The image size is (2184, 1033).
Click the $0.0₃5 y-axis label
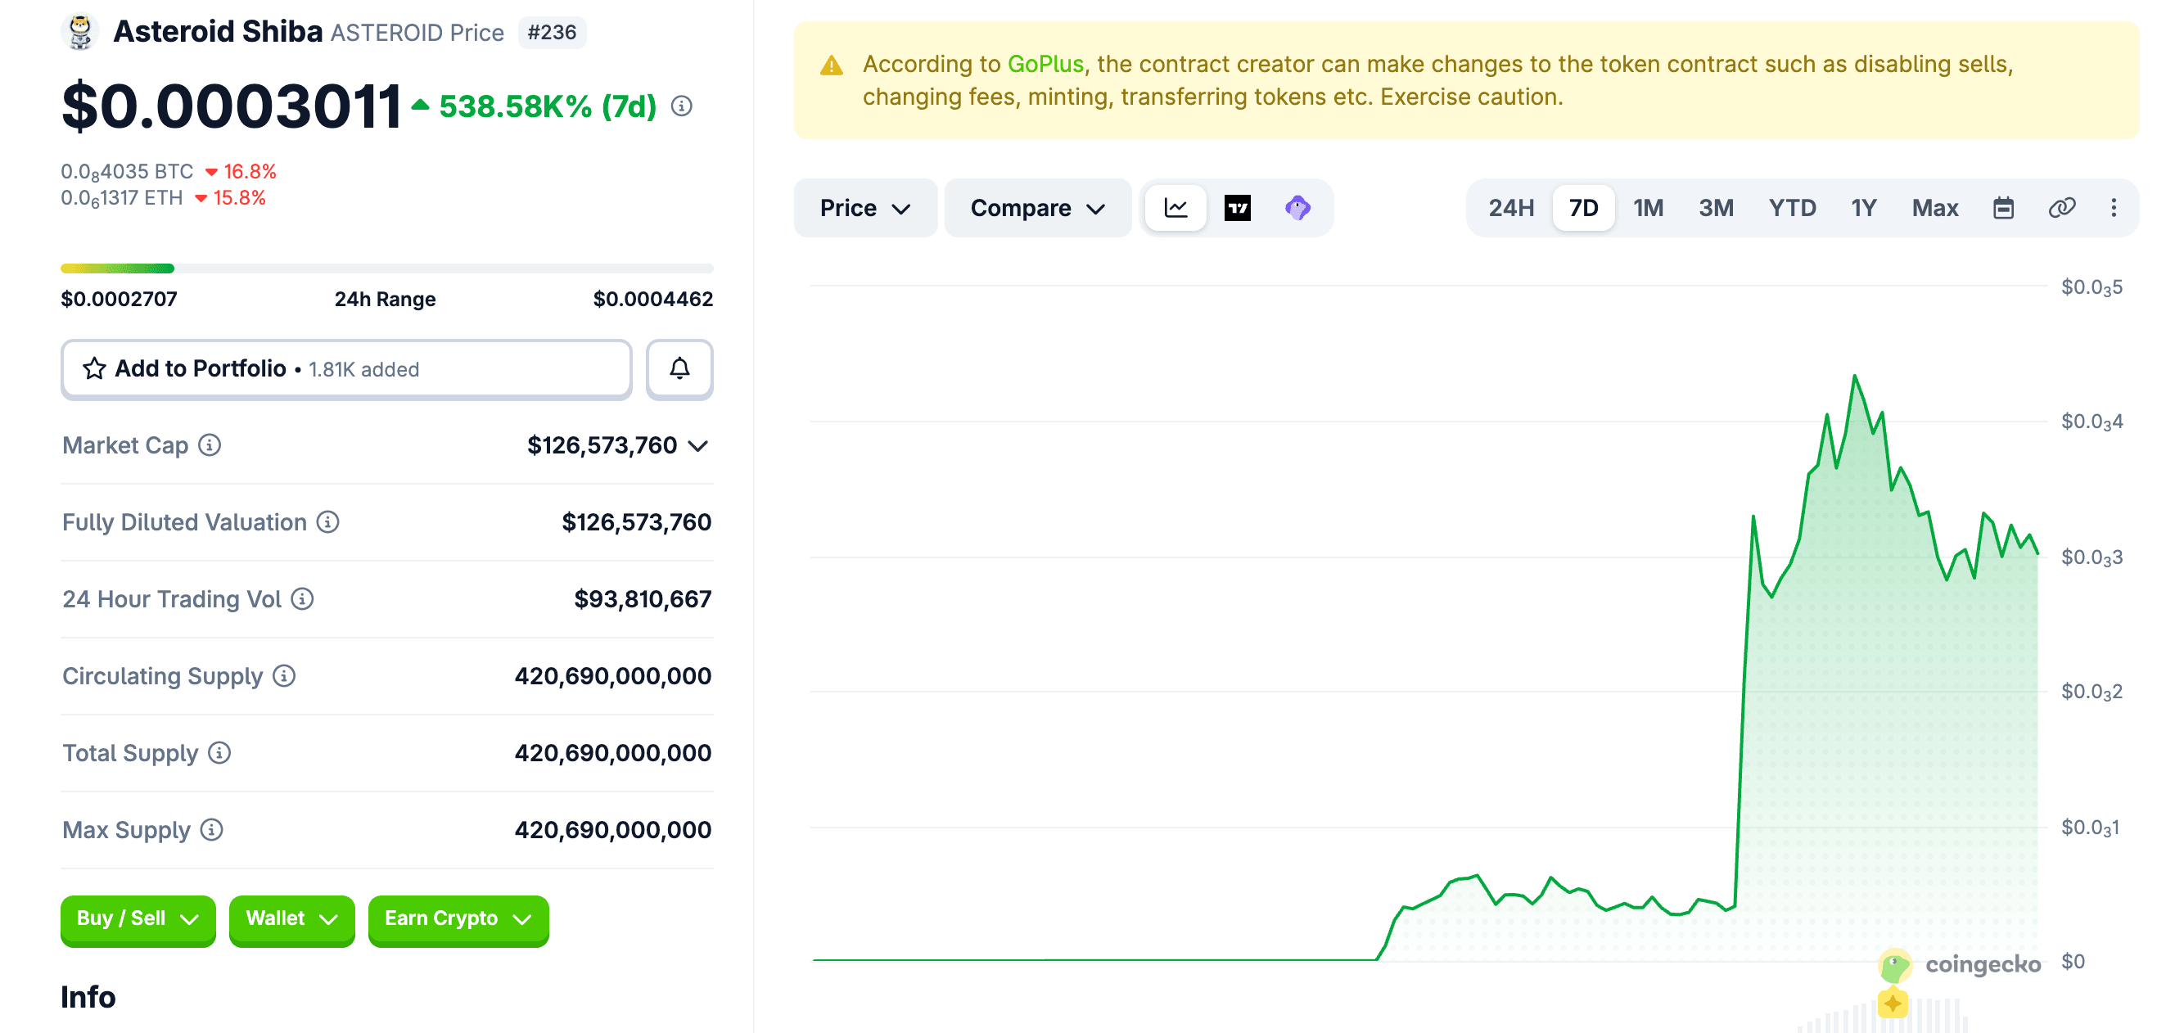pos(2091,287)
